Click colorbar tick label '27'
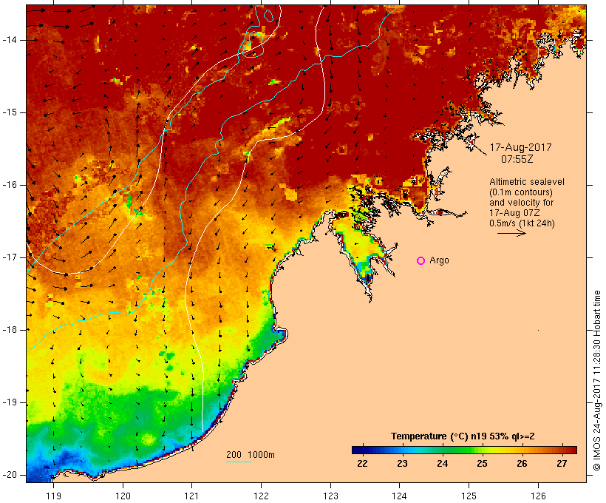Image resolution: width=606 pixels, height=503 pixels. (x=562, y=464)
